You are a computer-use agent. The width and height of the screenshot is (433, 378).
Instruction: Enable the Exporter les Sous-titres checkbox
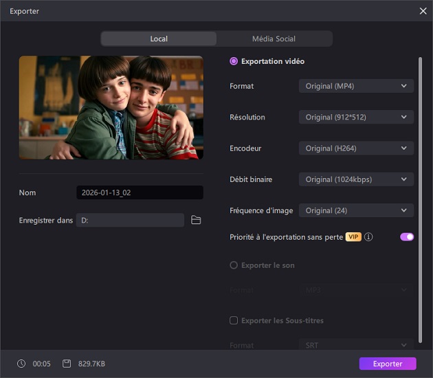(x=234, y=320)
